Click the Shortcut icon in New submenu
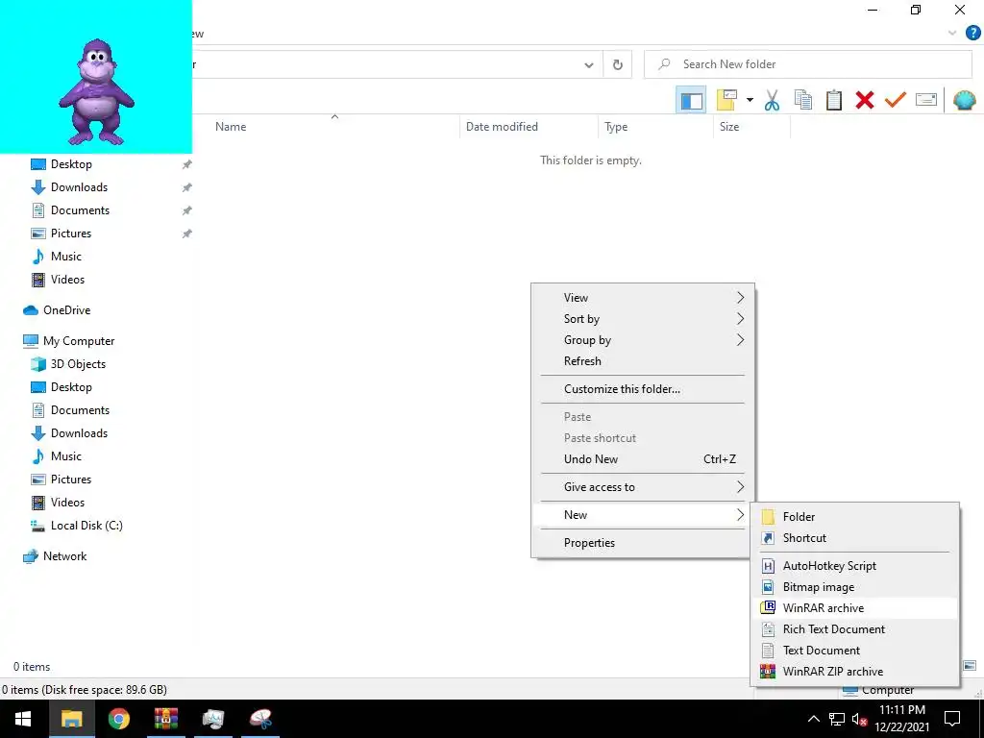This screenshot has height=738, width=984. (x=768, y=538)
